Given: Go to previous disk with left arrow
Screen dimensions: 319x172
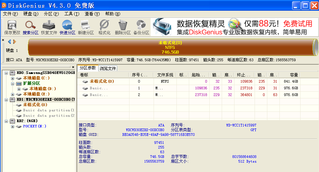Looking at the screenshot, I should coord(9,41).
